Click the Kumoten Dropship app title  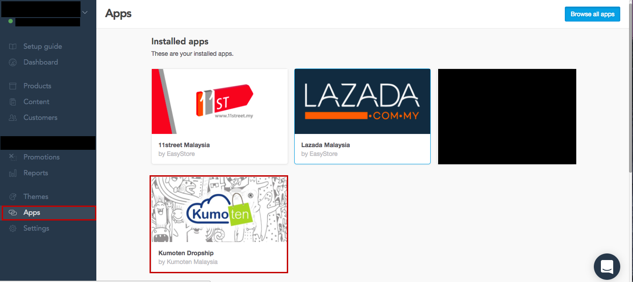point(186,253)
